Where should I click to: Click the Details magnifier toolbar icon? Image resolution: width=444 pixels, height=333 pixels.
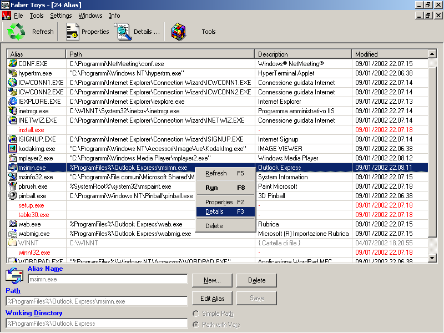coord(123,32)
